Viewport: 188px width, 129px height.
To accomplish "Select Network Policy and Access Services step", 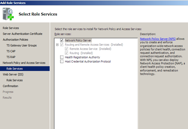I will (x=24, y=63).
